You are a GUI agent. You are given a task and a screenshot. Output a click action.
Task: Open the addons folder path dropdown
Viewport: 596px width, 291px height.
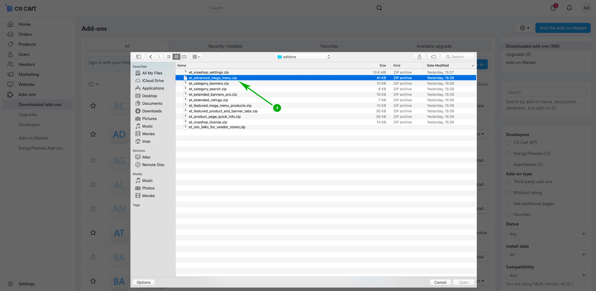coord(303,57)
